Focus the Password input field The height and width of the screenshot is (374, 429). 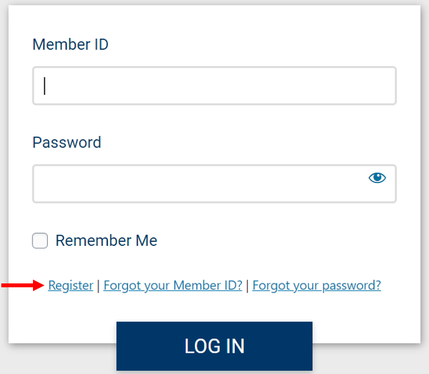tap(215, 184)
